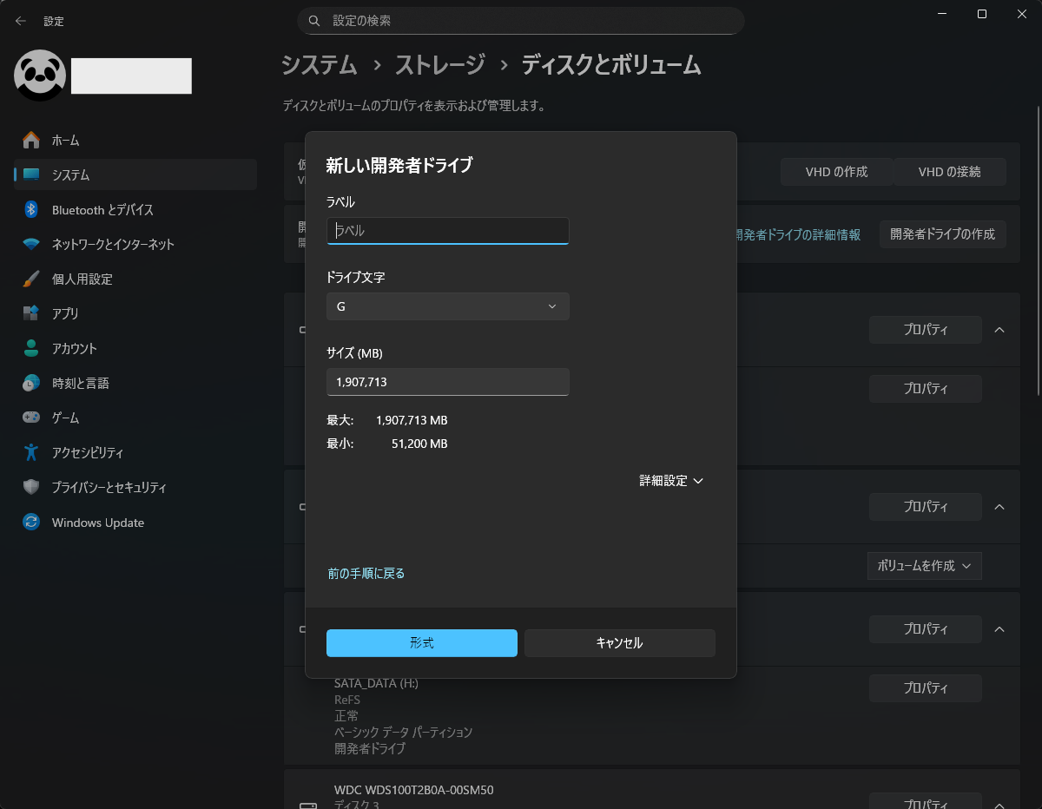Click the ラベル text field
Viewport: 1042px width, 809px height.
click(x=447, y=231)
